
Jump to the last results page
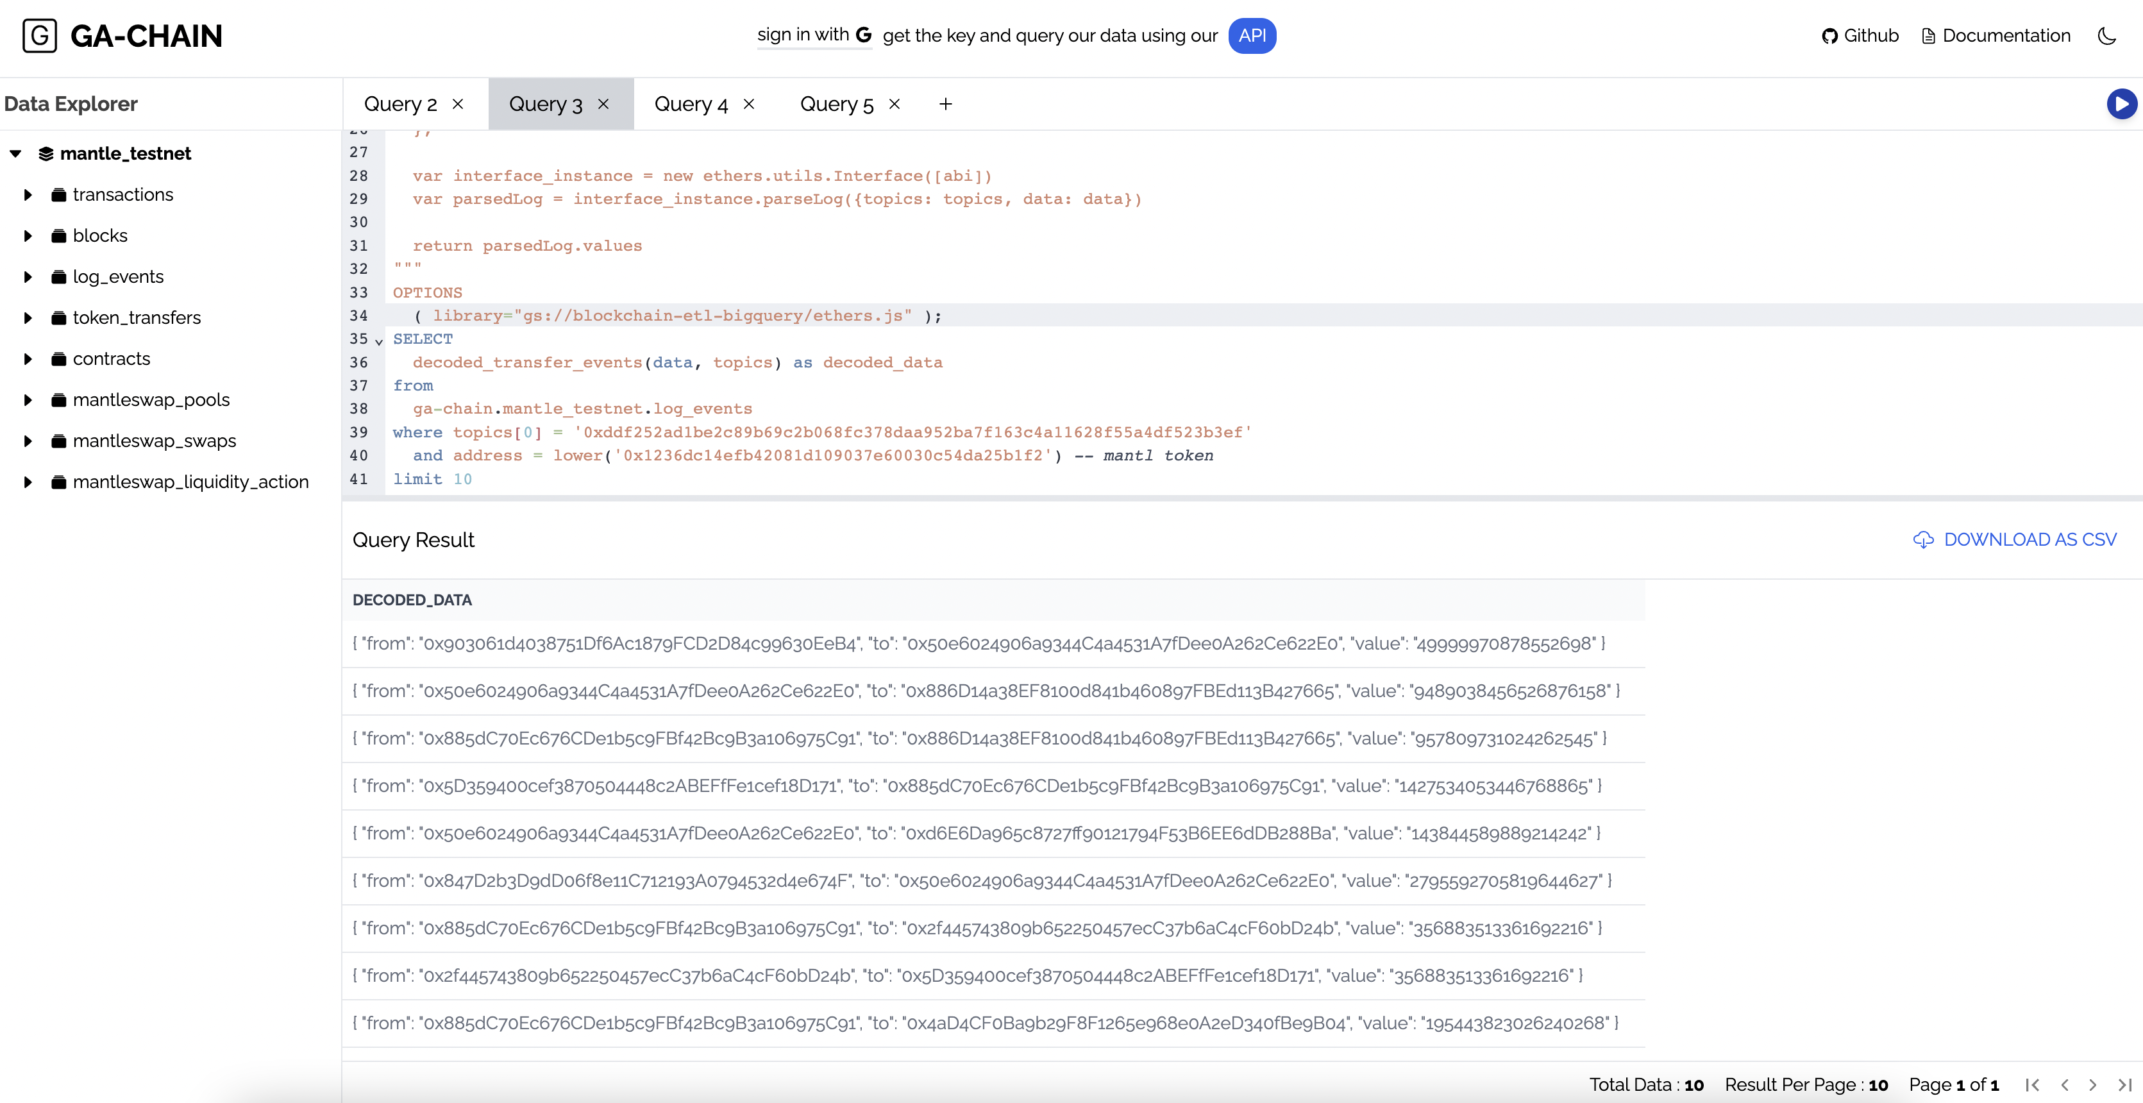[2124, 1084]
